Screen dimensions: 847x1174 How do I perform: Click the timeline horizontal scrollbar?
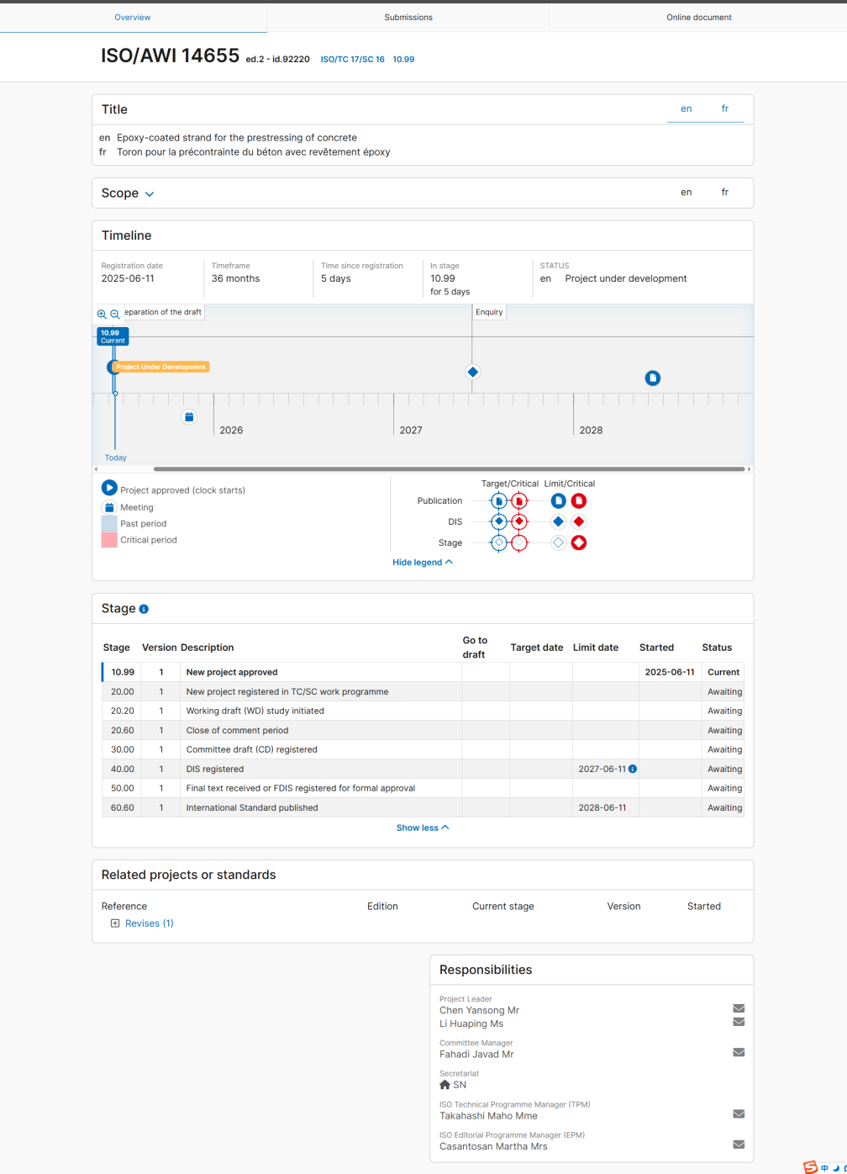tap(450, 469)
